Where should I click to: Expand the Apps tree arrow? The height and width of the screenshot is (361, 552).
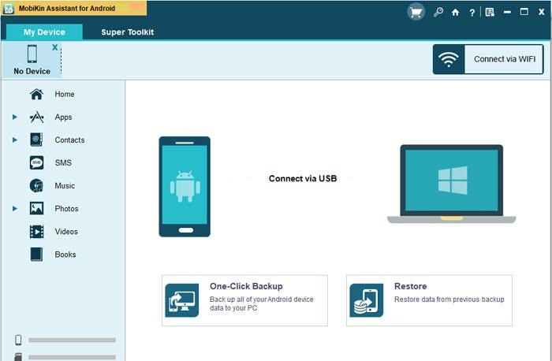(15, 117)
